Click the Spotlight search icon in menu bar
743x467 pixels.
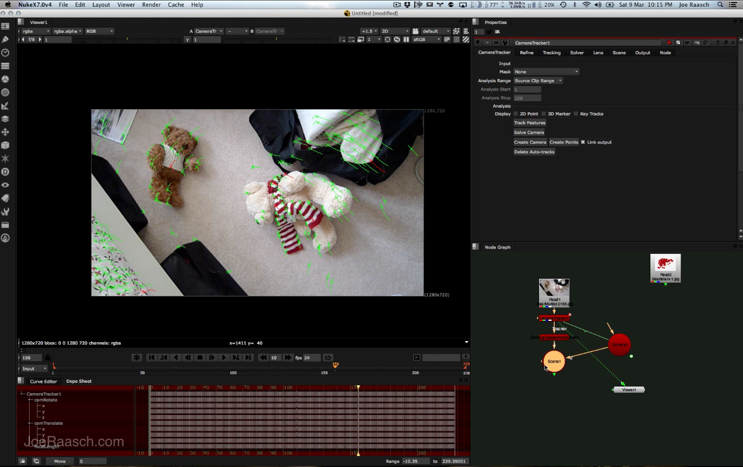720,5
